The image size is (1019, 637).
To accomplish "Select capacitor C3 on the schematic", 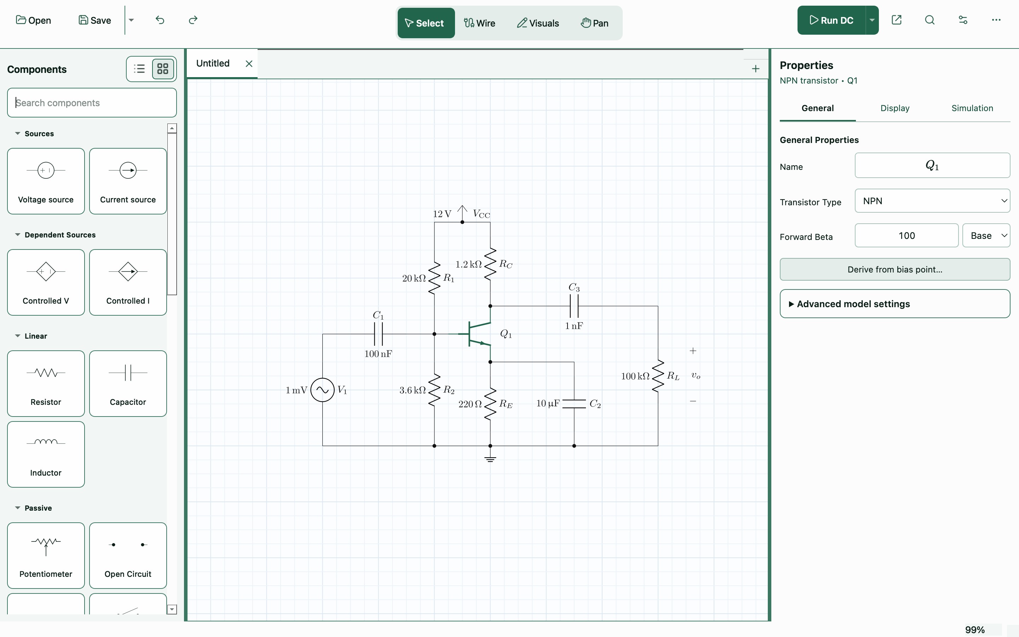I will (x=574, y=306).
